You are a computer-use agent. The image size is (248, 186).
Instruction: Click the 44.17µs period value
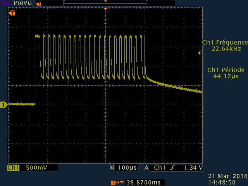(226, 76)
